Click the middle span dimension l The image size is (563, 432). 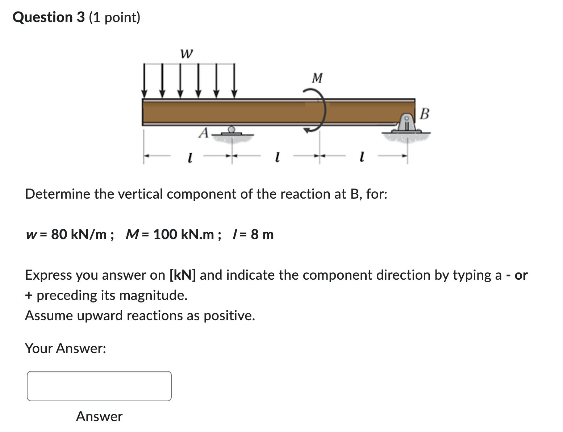click(x=278, y=156)
